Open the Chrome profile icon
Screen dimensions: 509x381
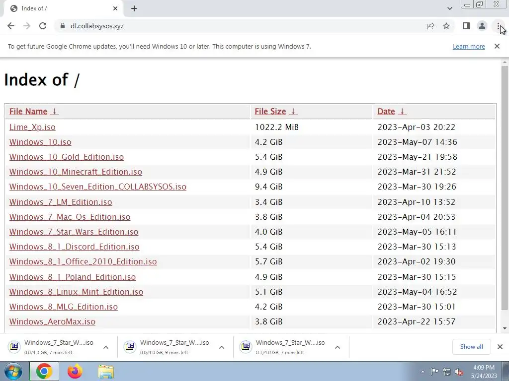tap(482, 26)
